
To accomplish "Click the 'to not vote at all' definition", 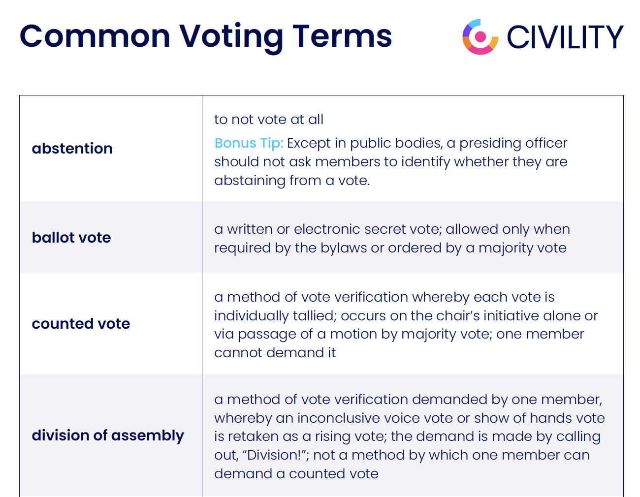I will (269, 120).
